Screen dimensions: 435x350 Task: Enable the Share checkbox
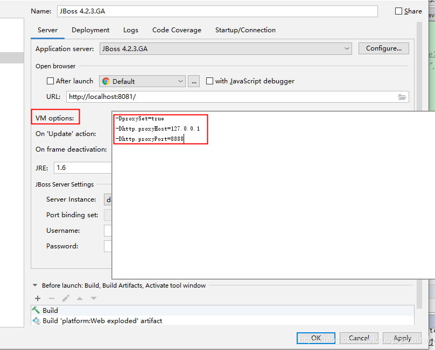398,11
